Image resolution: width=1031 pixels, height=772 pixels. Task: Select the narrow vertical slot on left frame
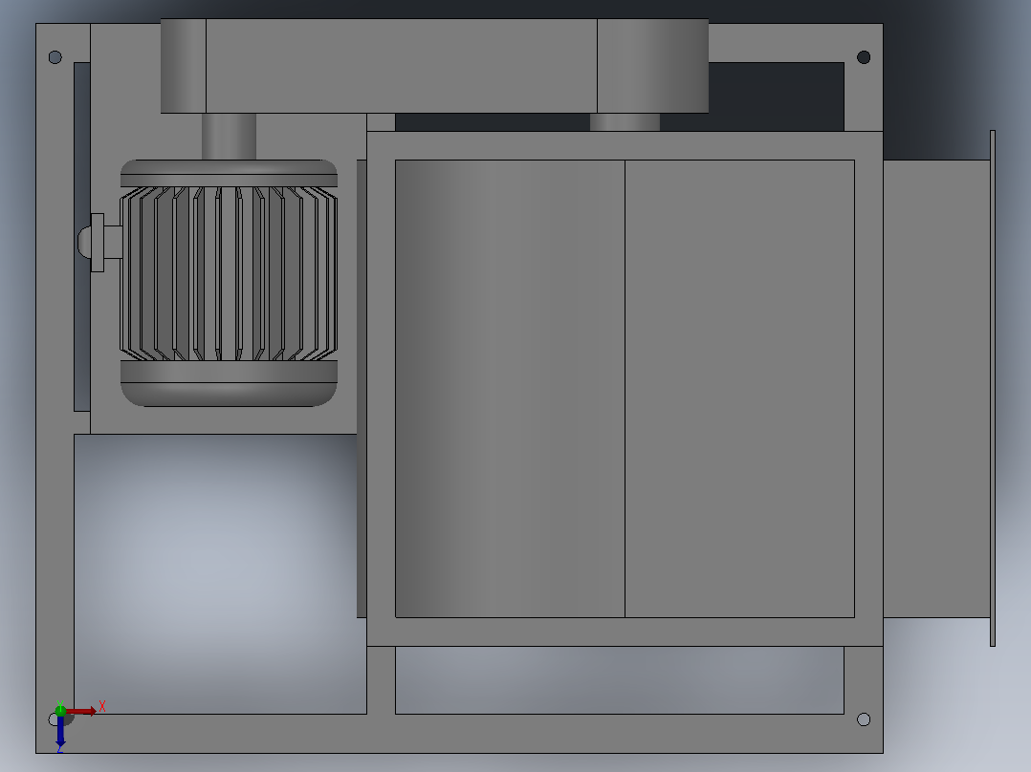(81, 237)
